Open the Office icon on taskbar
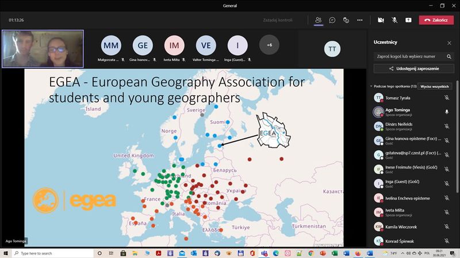Viewport: 460px width, 258px height. 252,253
